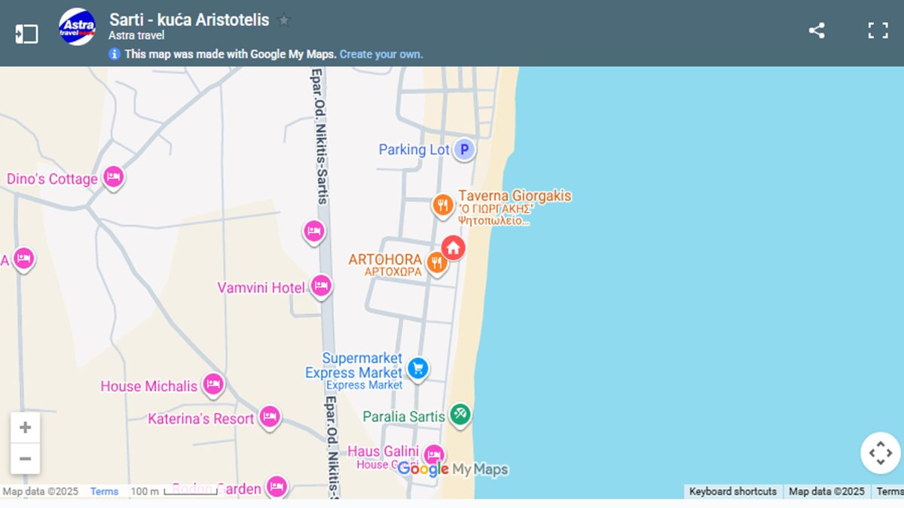Select Taverna Giorgakis restaurant pin
This screenshot has height=508, width=904.
coord(442,204)
